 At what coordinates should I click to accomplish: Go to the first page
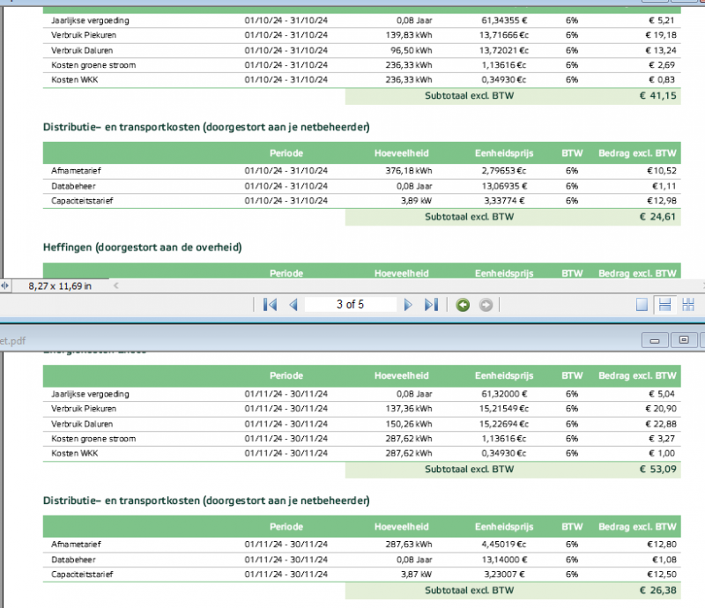click(x=270, y=305)
